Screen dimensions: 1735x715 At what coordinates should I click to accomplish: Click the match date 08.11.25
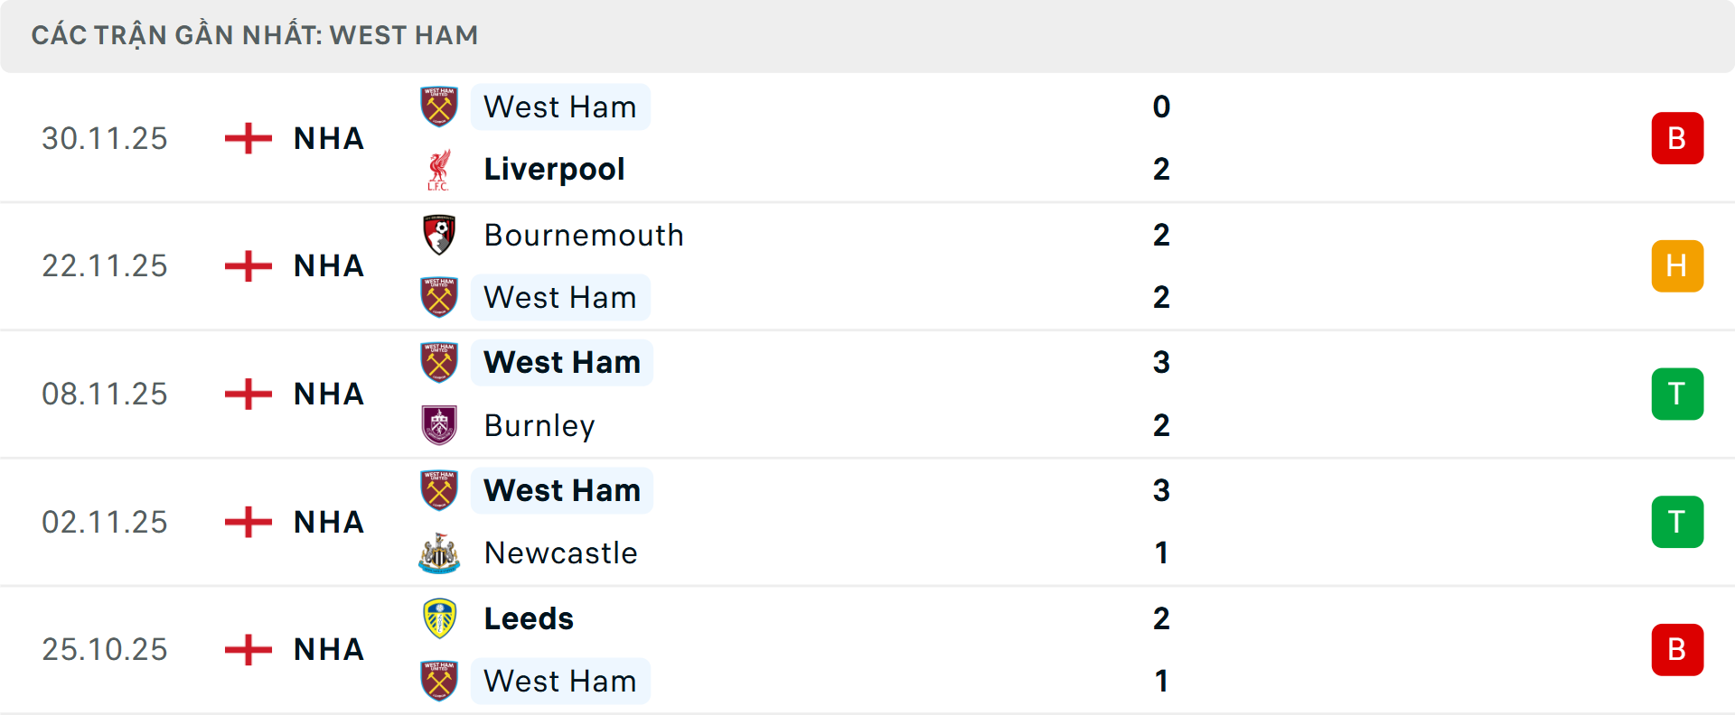click(105, 394)
